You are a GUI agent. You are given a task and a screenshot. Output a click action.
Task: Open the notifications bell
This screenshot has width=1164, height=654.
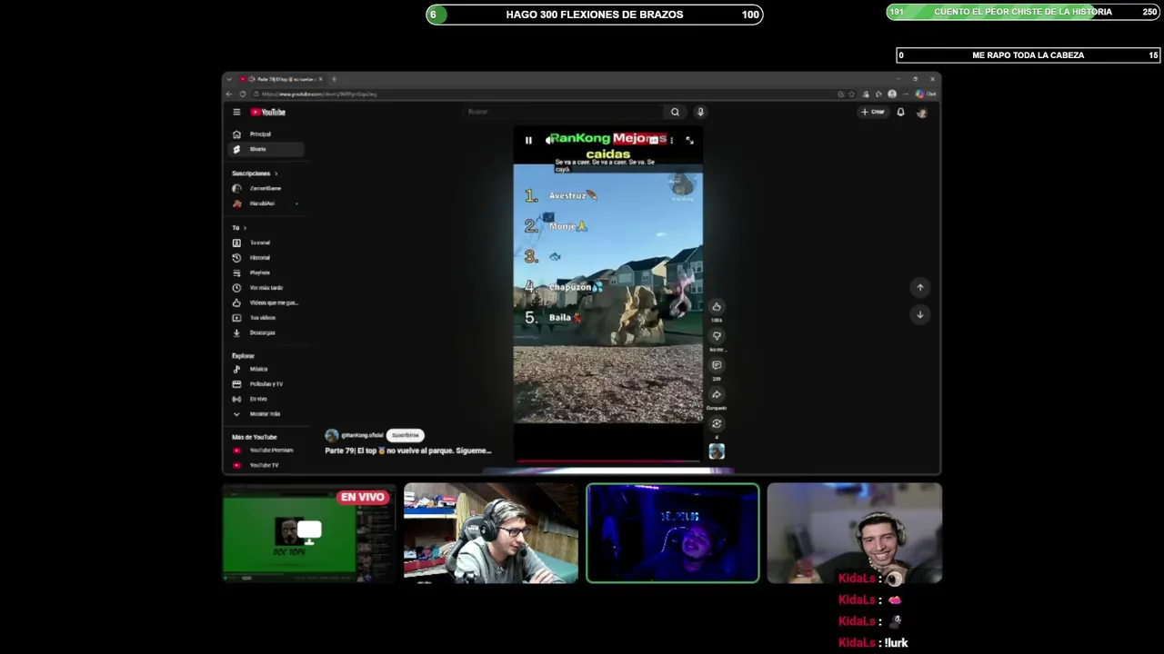pyautogui.click(x=900, y=112)
